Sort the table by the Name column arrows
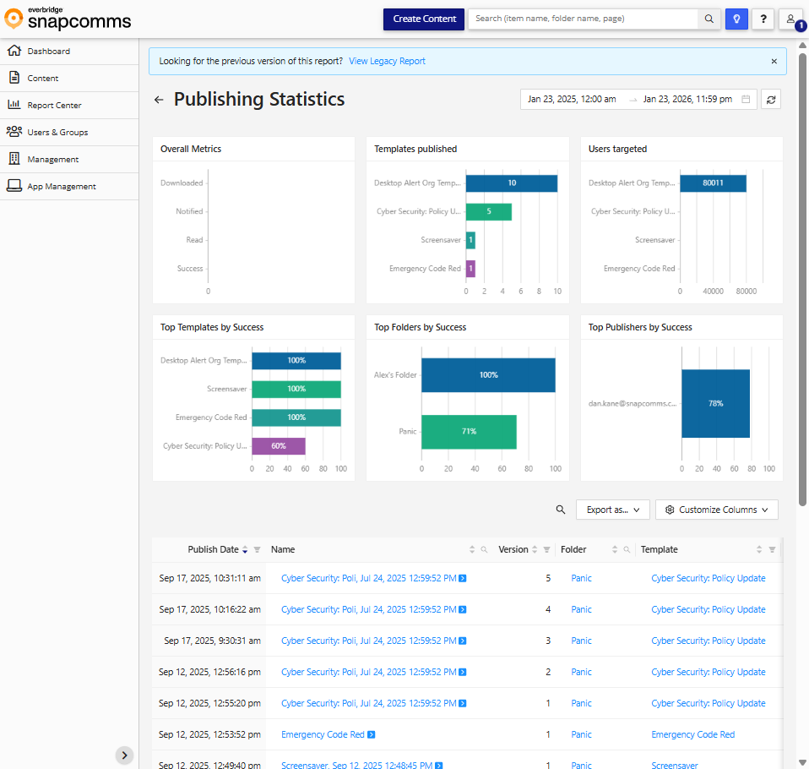Viewport: 809px width, 769px height. (471, 549)
